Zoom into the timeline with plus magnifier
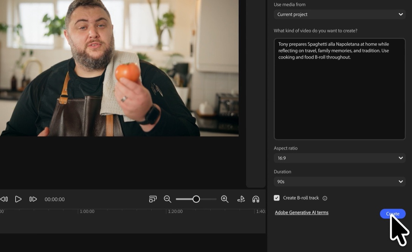The width and height of the screenshot is (412, 252). [225, 199]
